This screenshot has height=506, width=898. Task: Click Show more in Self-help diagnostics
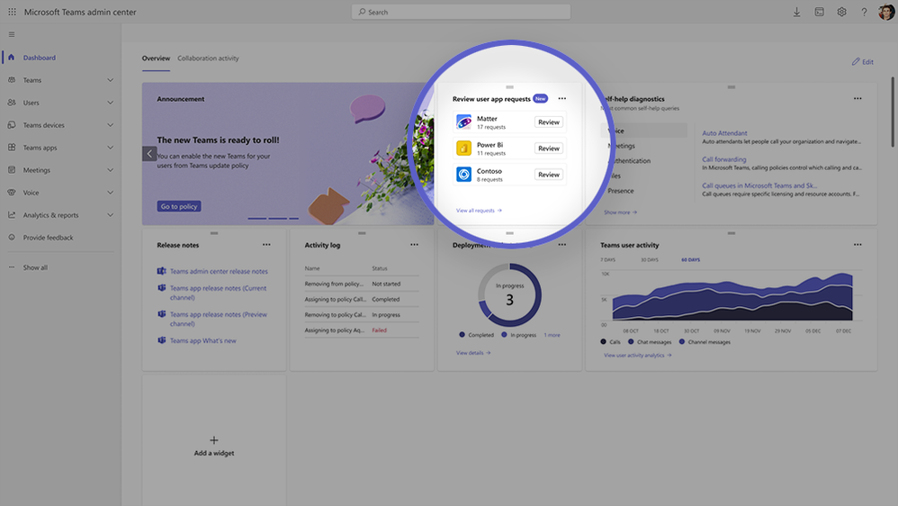(x=620, y=212)
